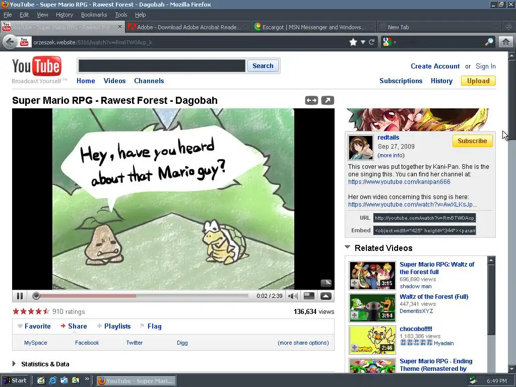The width and height of the screenshot is (516, 387).
Task: Add Waltz of the Forest full to queue plus icon
Action: tap(354, 283)
